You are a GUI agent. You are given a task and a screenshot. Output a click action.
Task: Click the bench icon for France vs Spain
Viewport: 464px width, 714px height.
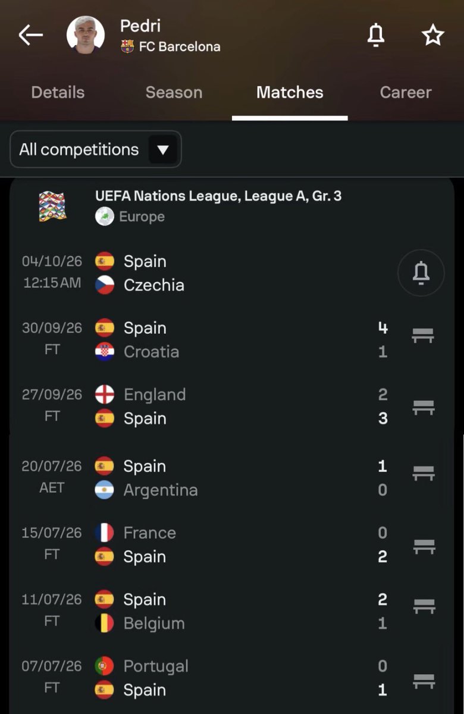423,546
